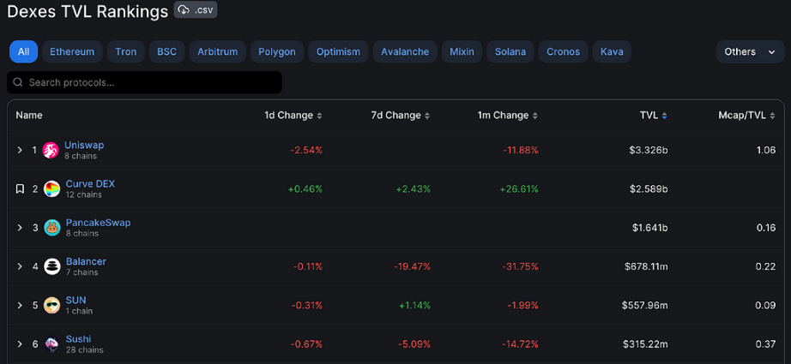Click the SUN protocol logo icon
The image size is (791, 364).
(51, 305)
